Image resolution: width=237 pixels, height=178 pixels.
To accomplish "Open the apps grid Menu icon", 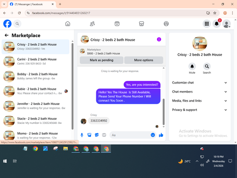I will tap(207, 24).
